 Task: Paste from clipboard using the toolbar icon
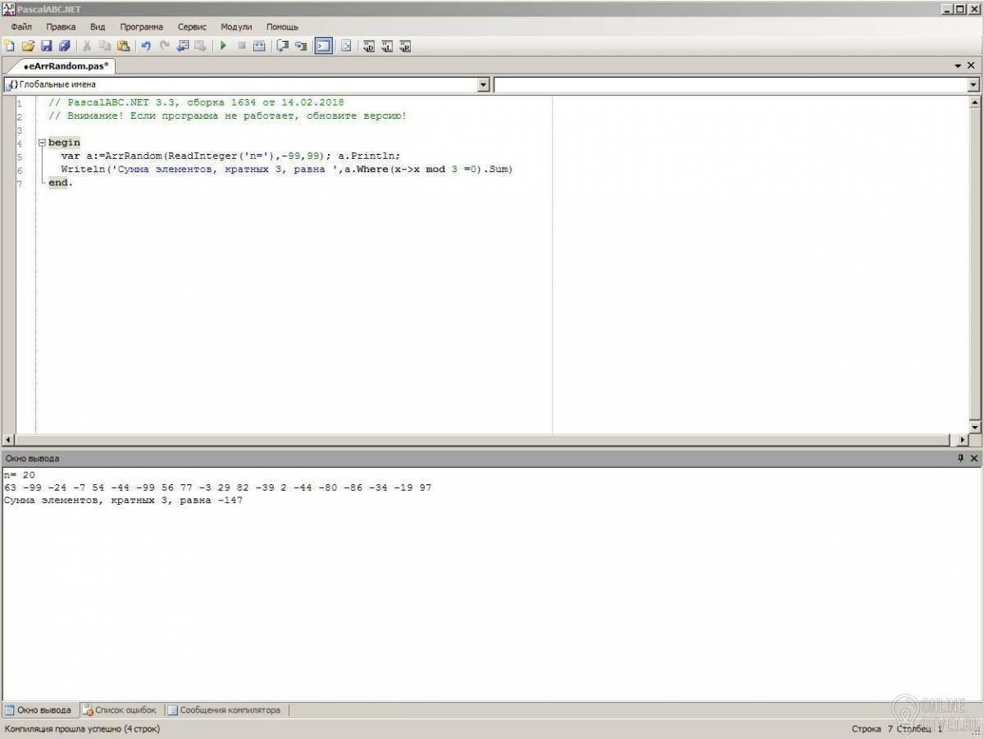click(123, 46)
